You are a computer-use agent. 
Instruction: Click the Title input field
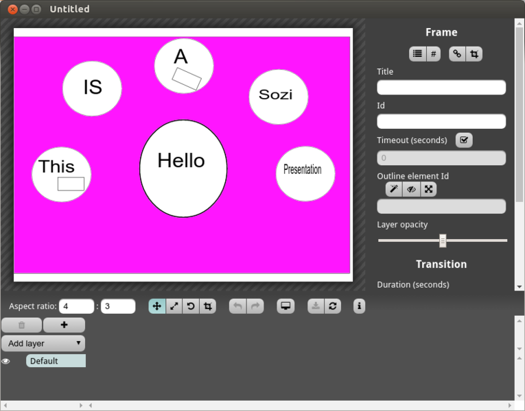441,88
